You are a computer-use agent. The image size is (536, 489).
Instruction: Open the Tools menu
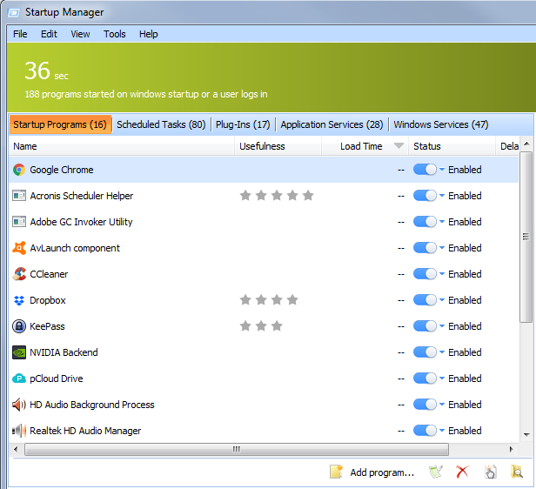point(115,34)
